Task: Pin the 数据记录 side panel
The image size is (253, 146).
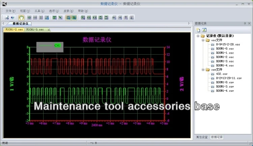Action: tap(245, 23)
